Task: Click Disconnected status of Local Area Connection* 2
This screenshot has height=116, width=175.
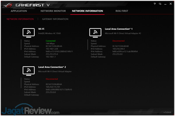Action: (52, 79)
